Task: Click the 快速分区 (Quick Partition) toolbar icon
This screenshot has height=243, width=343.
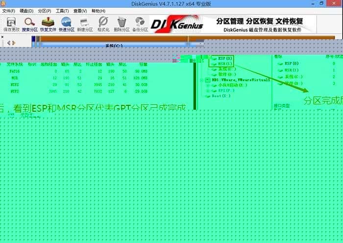Action: (x=67, y=24)
